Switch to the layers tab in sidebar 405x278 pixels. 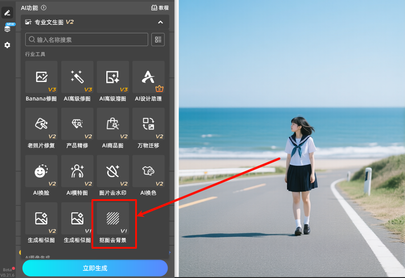point(7,29)
